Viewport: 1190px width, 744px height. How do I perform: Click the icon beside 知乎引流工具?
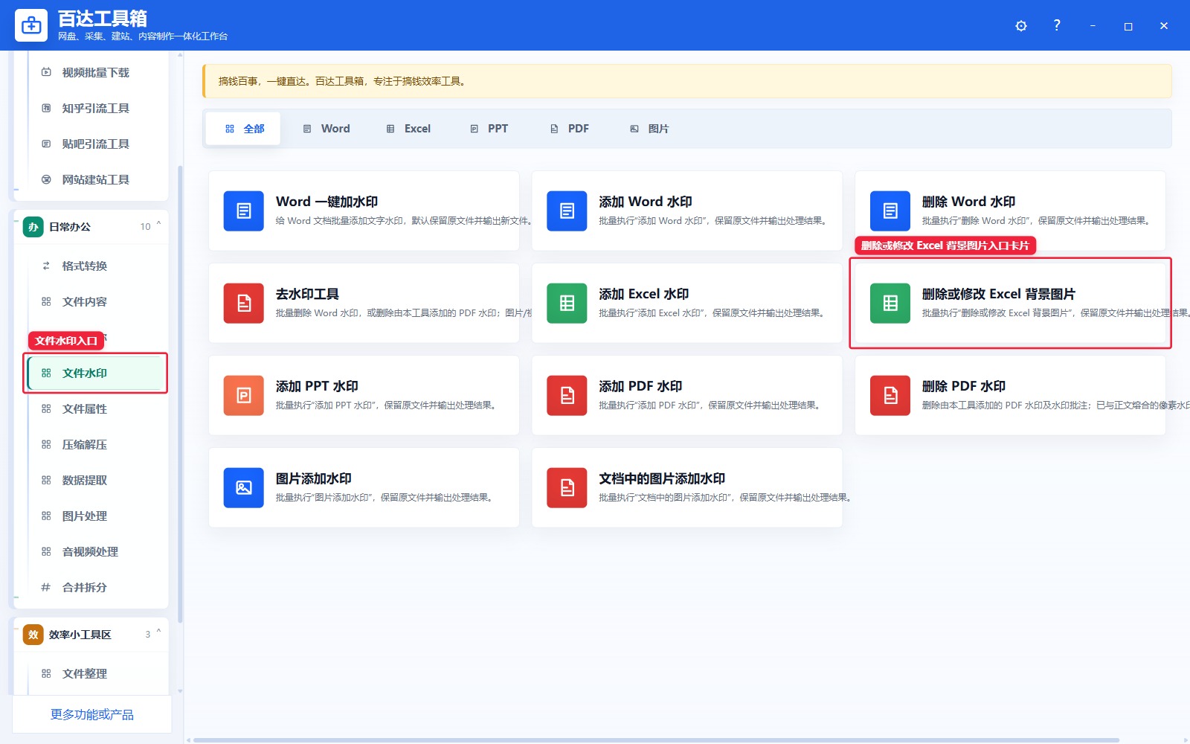click(46, 108)
